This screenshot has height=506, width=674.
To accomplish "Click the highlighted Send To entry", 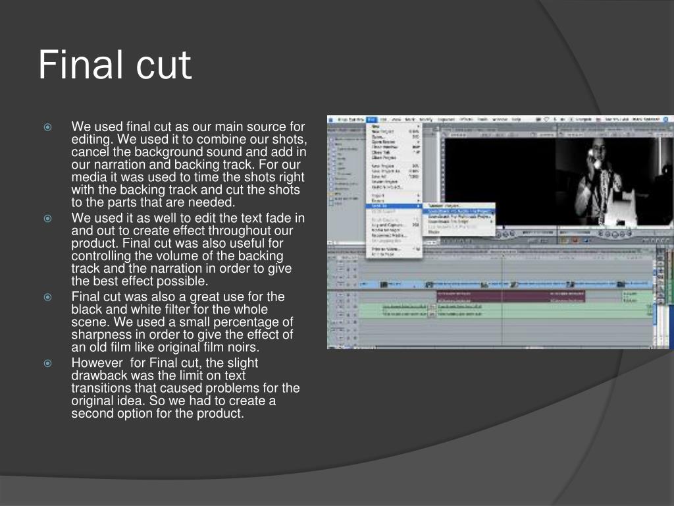I will (394, 206).
